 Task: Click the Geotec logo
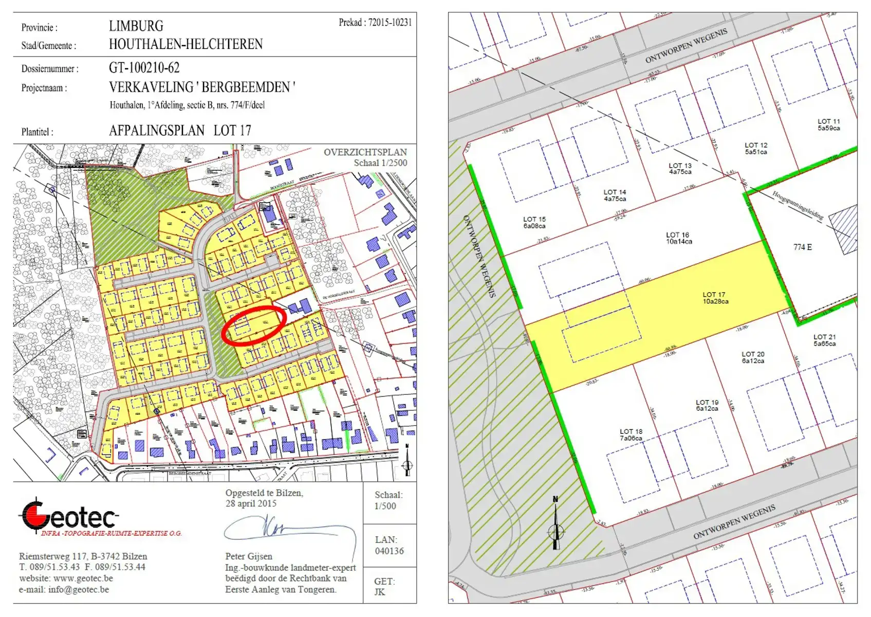tap(100, 517)
